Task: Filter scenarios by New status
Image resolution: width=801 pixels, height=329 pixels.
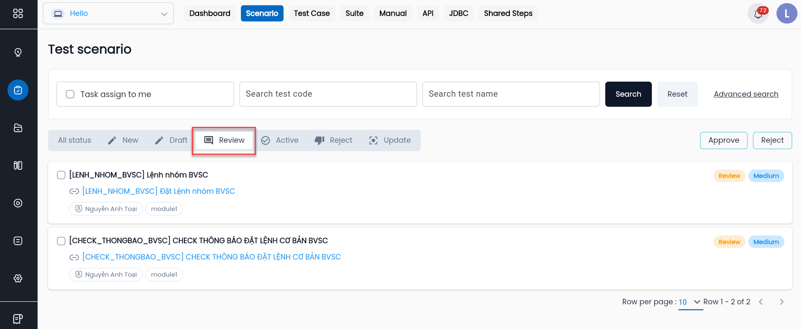Action: (123, 140)
